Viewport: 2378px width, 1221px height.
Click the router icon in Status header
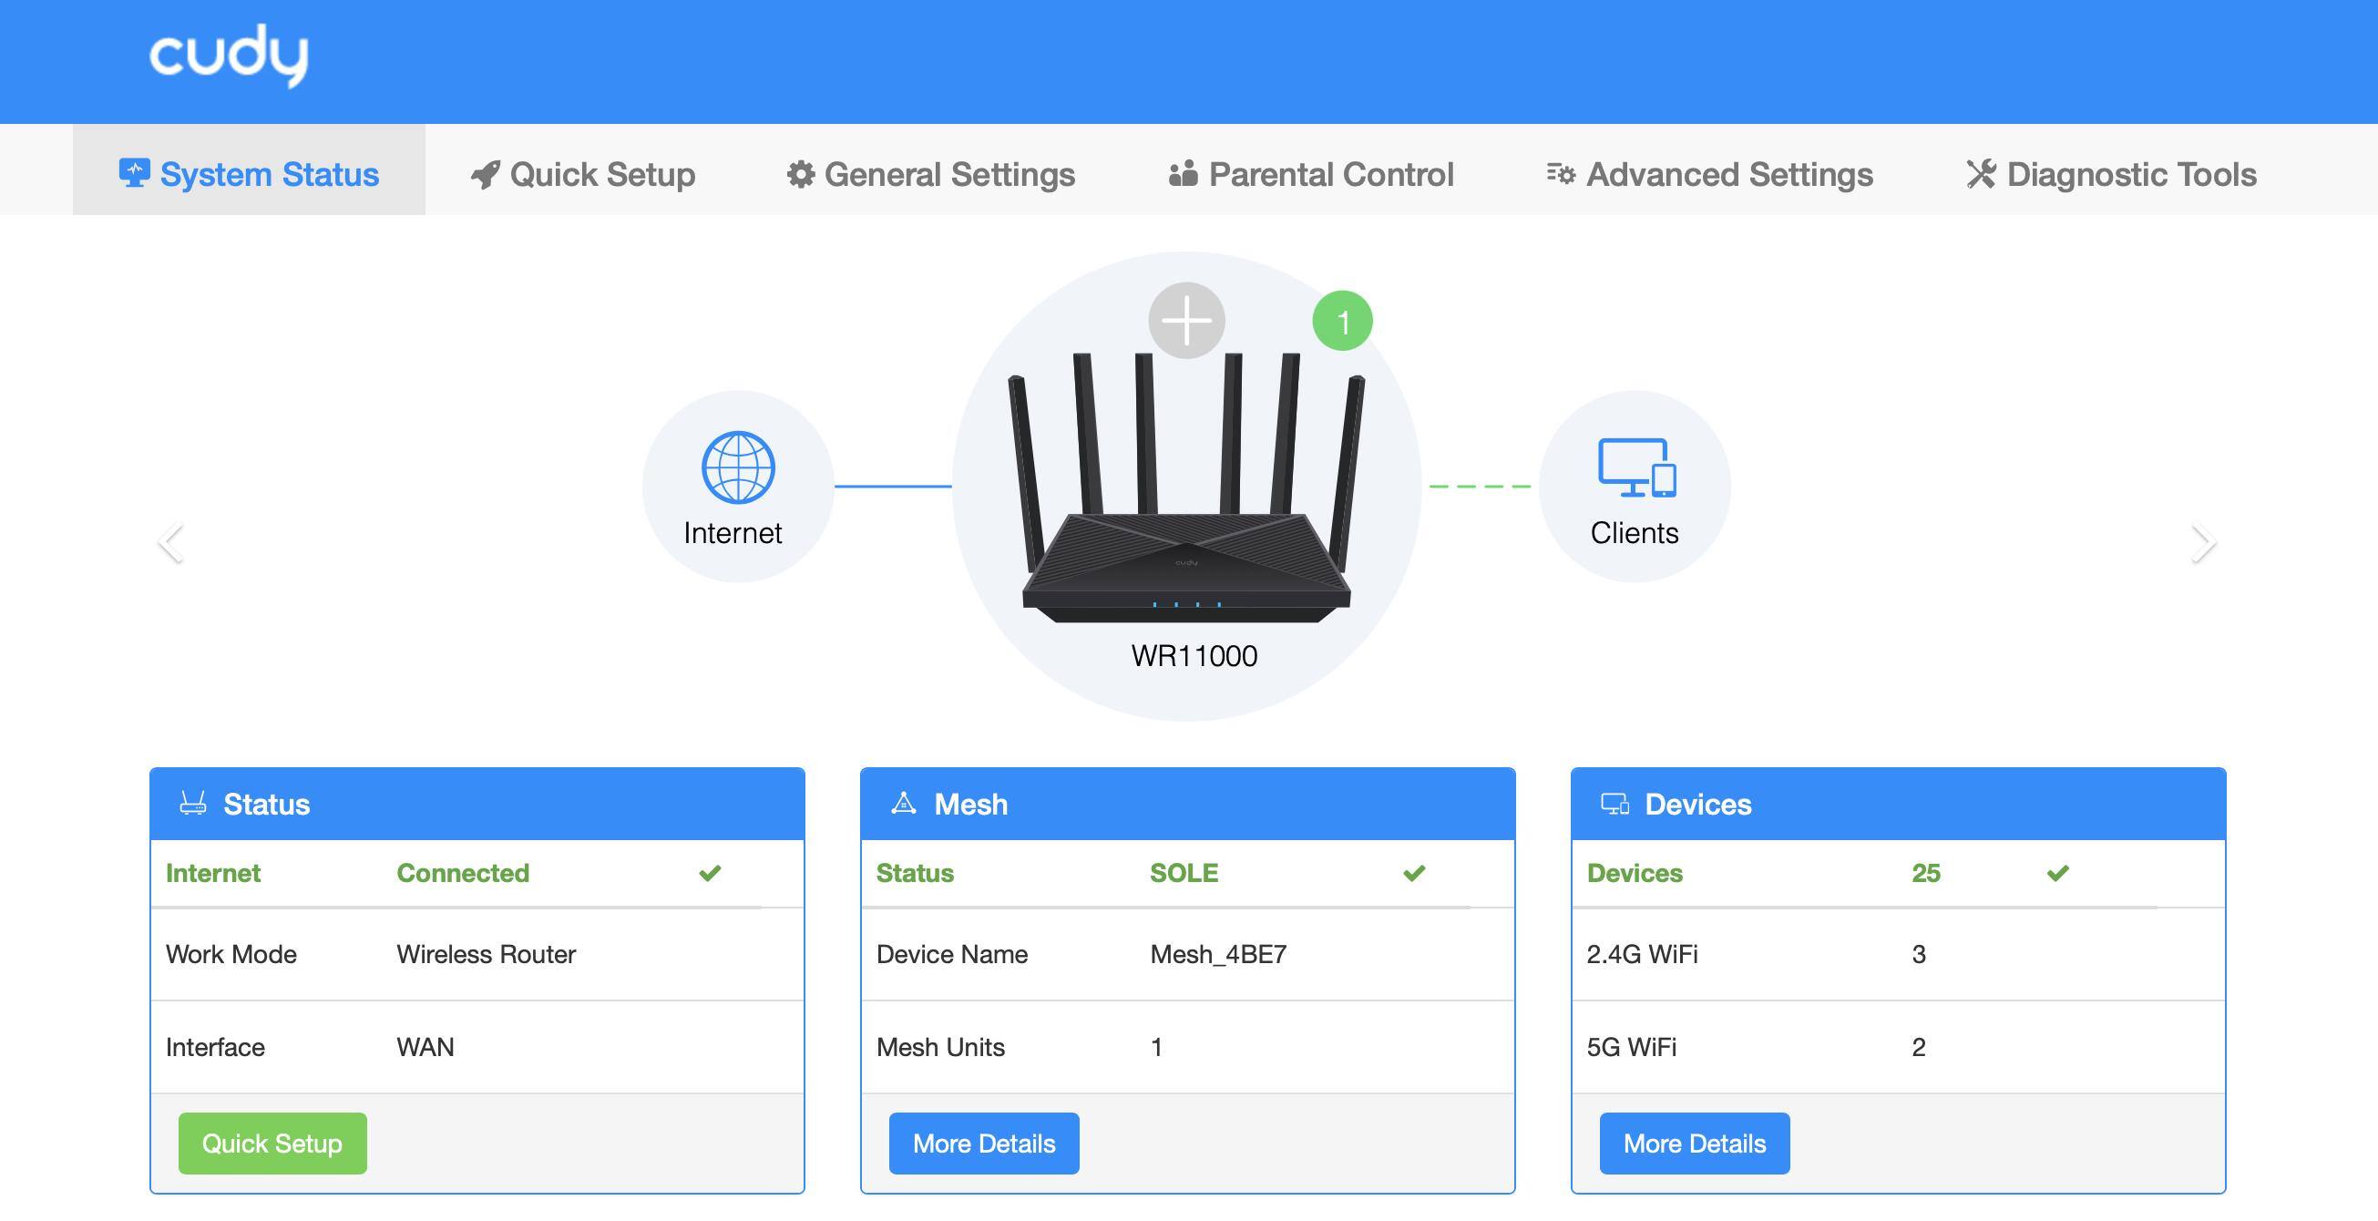pyautogui.click(x=193, y=804)
